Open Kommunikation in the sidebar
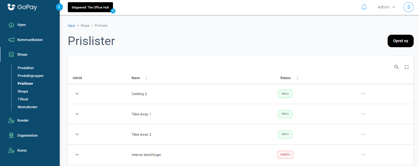This screenshot has width=419, height=166. tap(30, 40)
